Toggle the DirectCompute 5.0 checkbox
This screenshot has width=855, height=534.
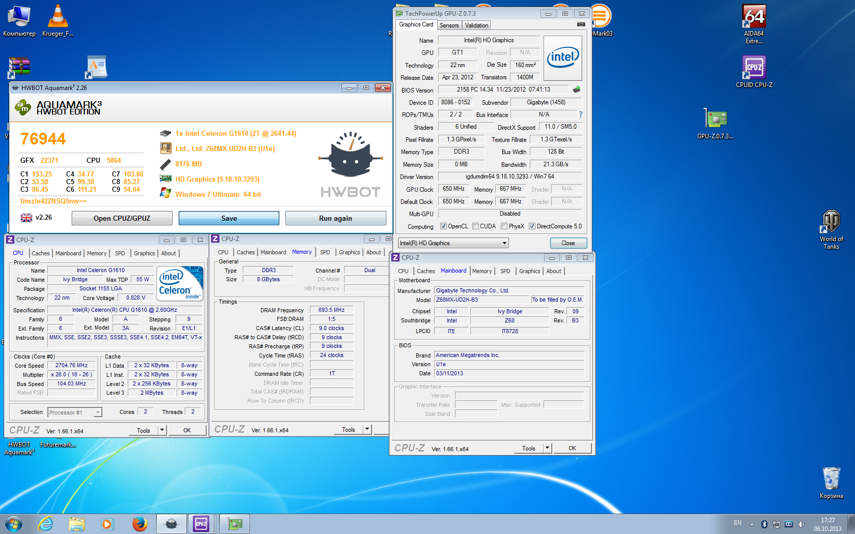[532, 226]
